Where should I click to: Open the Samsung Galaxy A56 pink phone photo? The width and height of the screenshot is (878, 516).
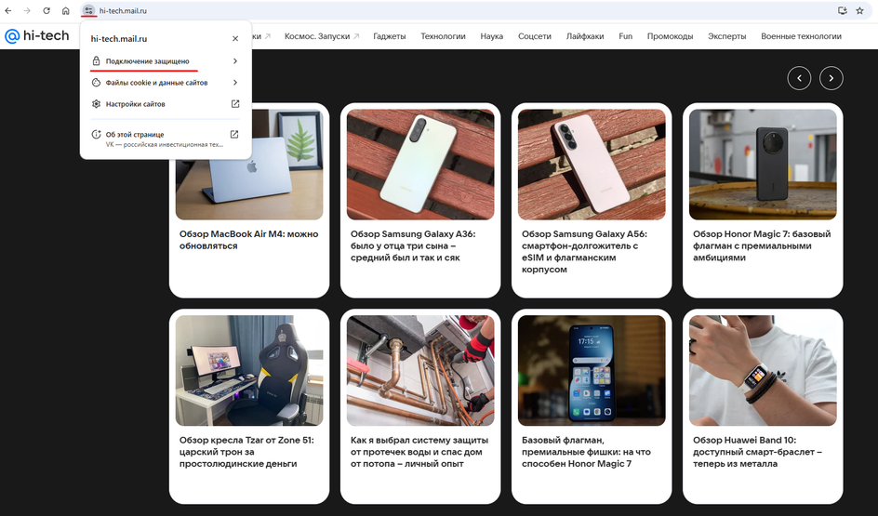(x=592, y=165)
